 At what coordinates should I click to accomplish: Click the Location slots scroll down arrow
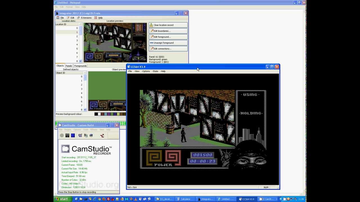[x=80, y=61]
